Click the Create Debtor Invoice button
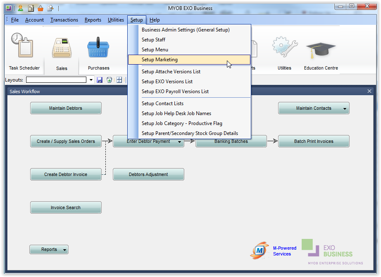Viewport: 381px width, 277px height. pyautogui.click(x=66, y=174)
